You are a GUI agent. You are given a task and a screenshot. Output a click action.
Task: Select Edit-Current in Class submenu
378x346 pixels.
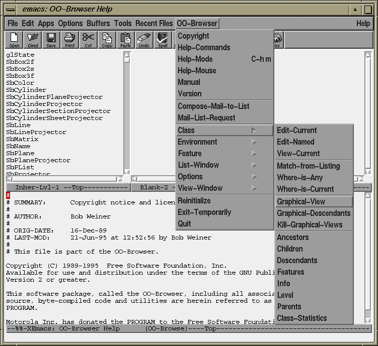tap(314, 131)
